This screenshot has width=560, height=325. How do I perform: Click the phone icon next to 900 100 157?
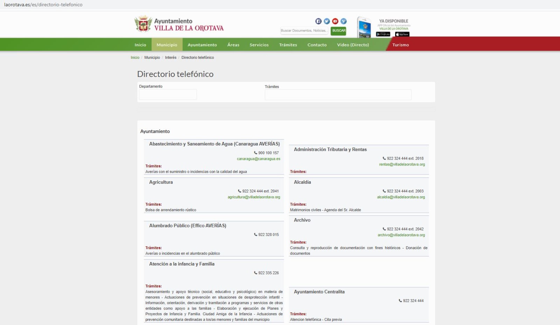coord(255,153)
